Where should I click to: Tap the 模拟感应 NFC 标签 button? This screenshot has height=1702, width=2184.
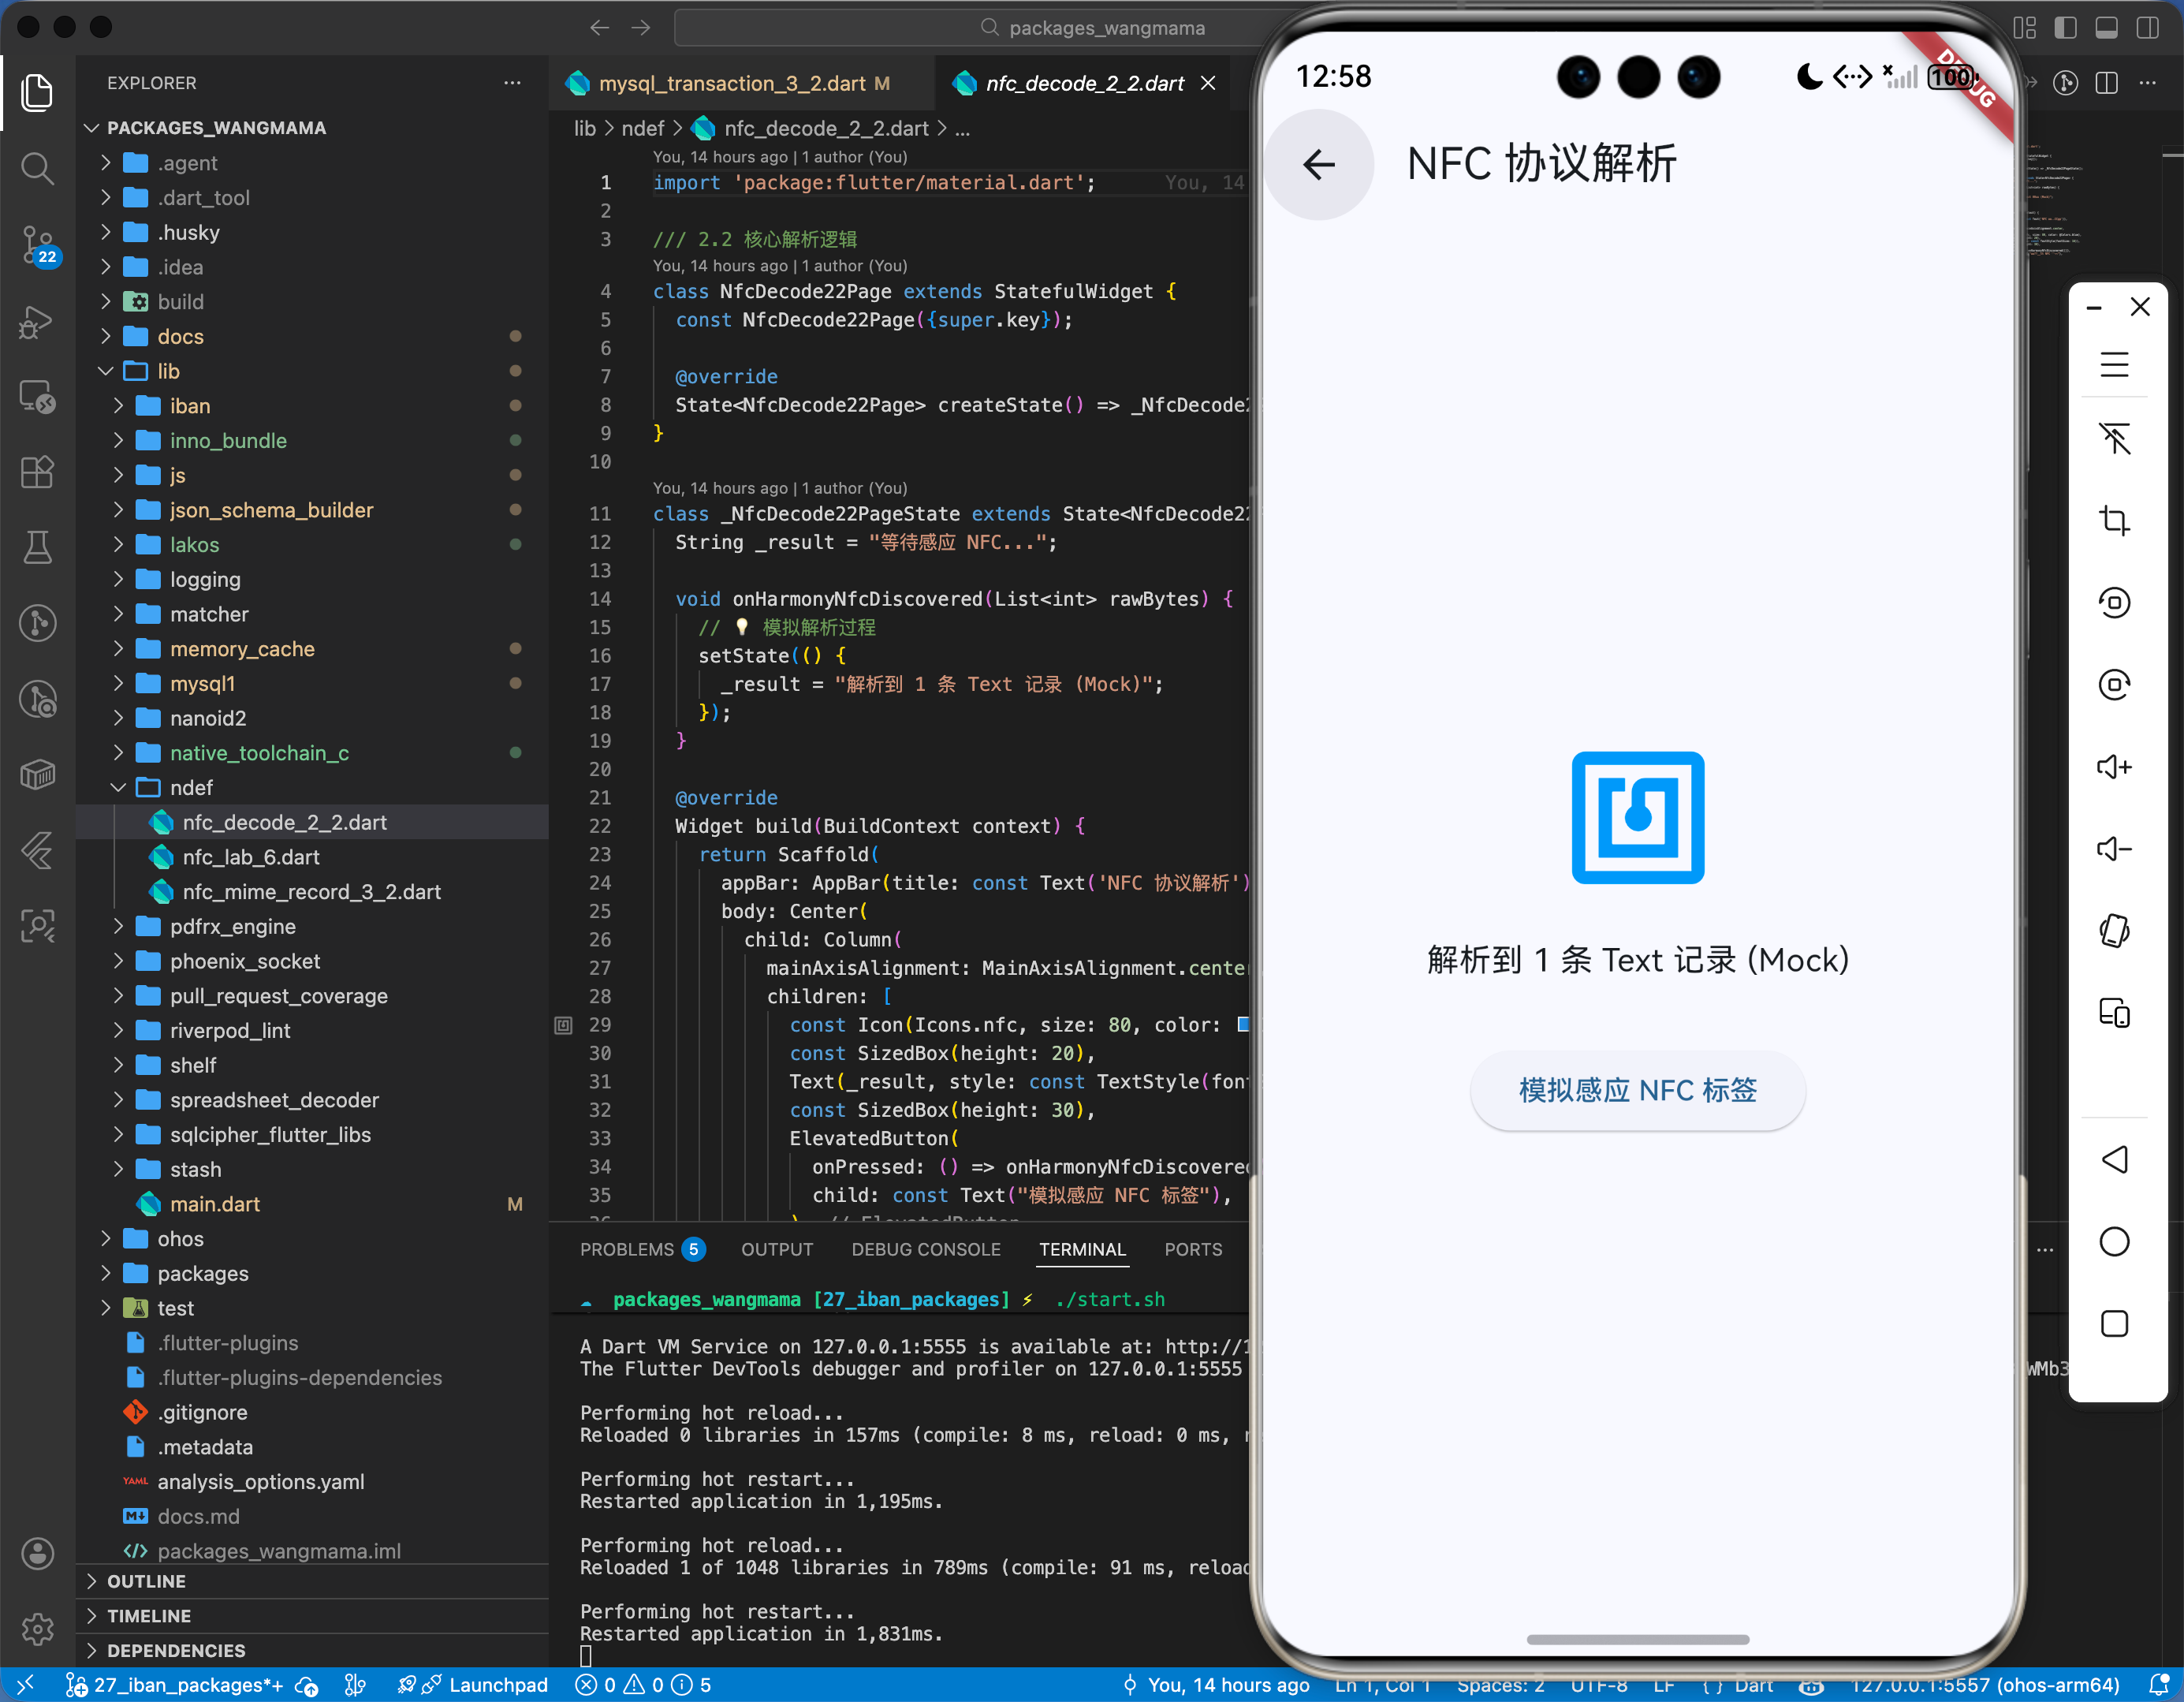[x=1636, y=1090]
